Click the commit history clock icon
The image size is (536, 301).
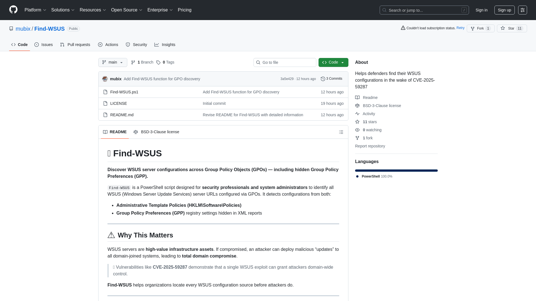tap(323, 79)
